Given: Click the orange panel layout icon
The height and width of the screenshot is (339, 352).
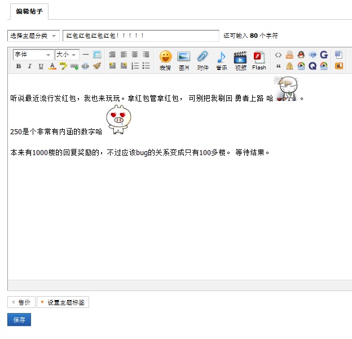Looking at the screenshot, I should click(x=339, y=66).
